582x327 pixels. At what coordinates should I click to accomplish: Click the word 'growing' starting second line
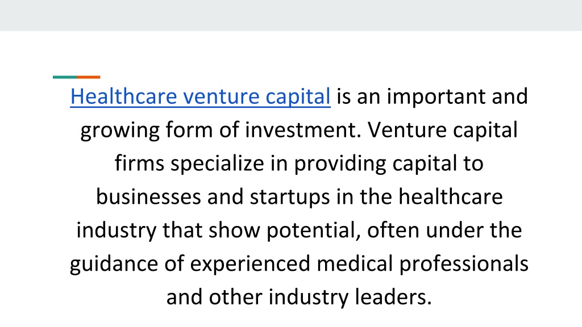click(x=120, y=131)
